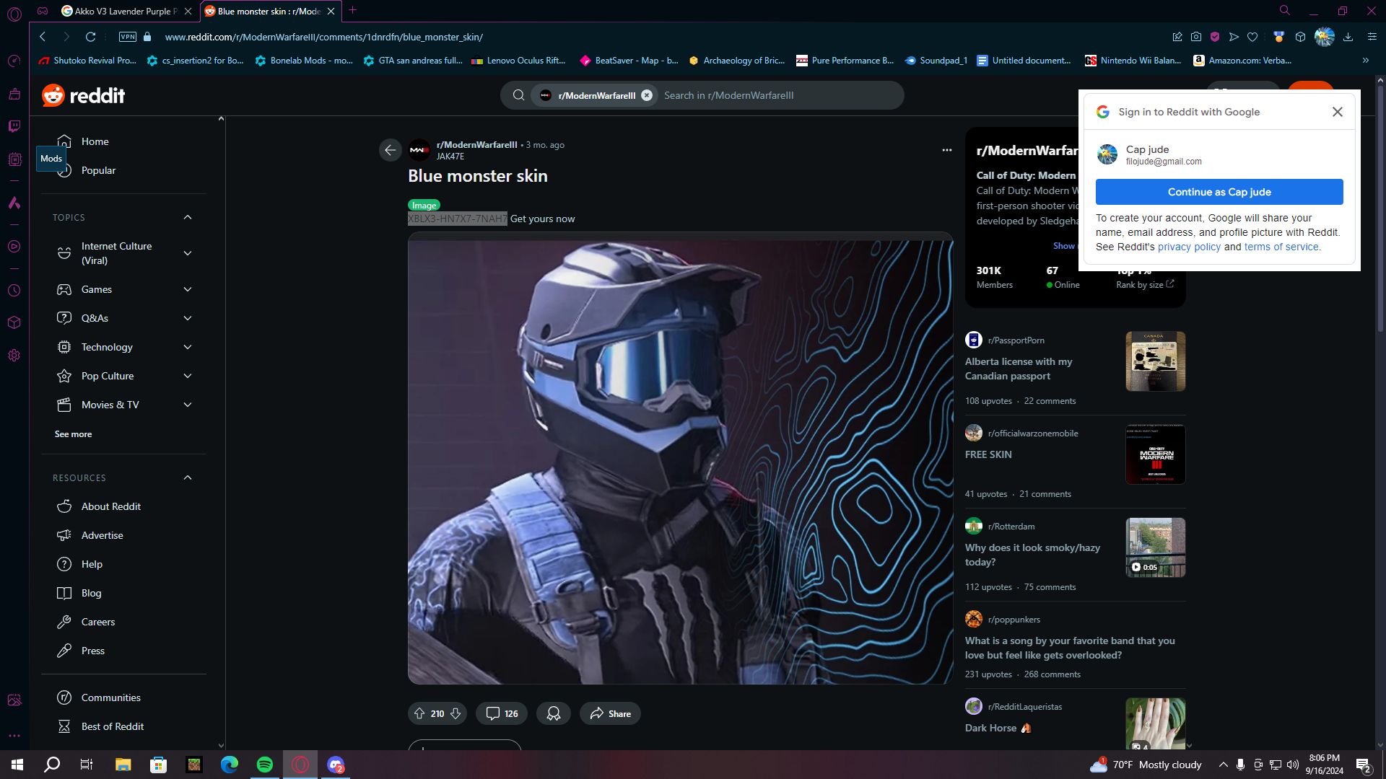The image size is (1386, 779).
Task: Open the 126 comments on the post
Action: (502, 713)
